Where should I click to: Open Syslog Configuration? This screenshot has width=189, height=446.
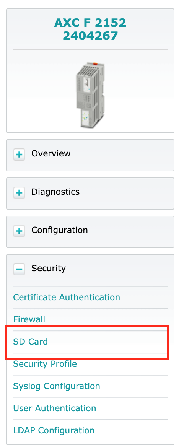click(x=57, y=386)
